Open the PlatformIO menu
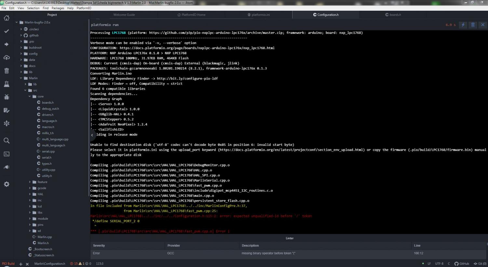Screen dimensions: 488x267 (84, 8)
